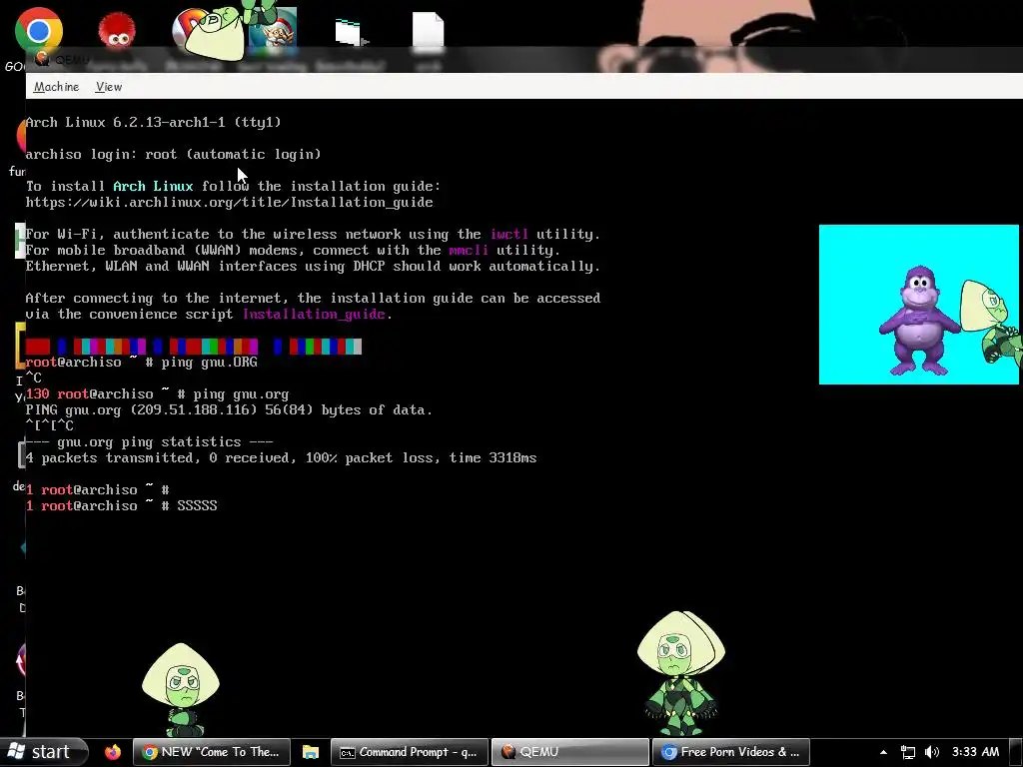Click the installation guide wiki URL text
Screen dimensions: 1023x767
[229, 202]
